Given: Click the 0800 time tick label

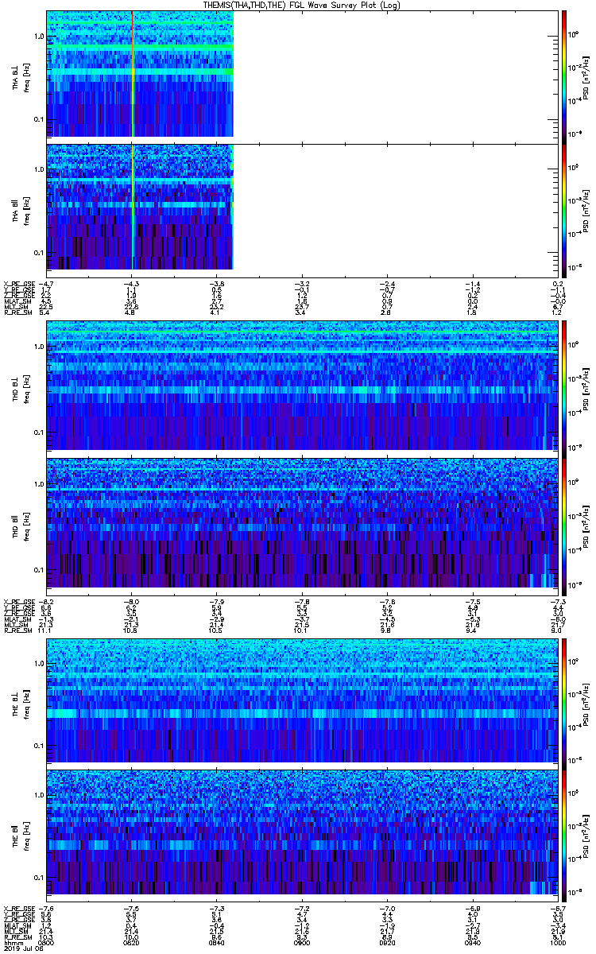Looking at the screenshot, I should 47,943.
